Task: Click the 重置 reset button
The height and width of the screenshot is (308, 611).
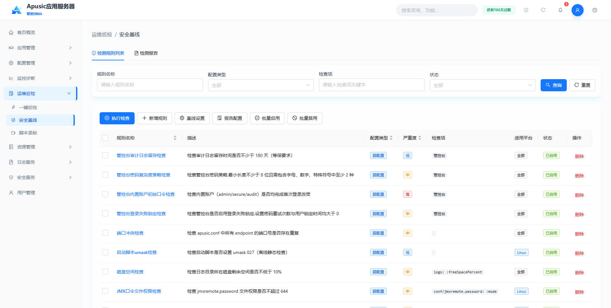Action: 582,85
